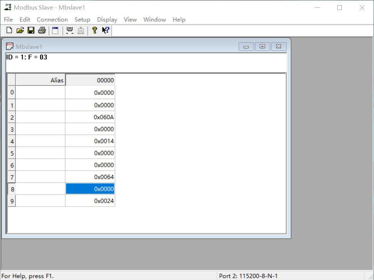Maximize the Mbslave1 child window

pyautogui.click(x=262, y=46)
